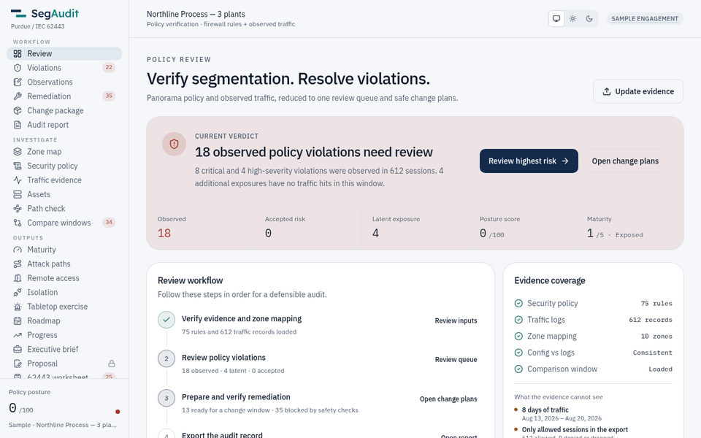Click the Change package box icon
Screen dimensions: 701x438
tap(18, 111)
